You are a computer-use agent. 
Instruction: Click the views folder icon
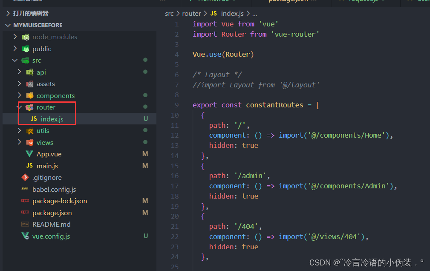coord(29,143)
